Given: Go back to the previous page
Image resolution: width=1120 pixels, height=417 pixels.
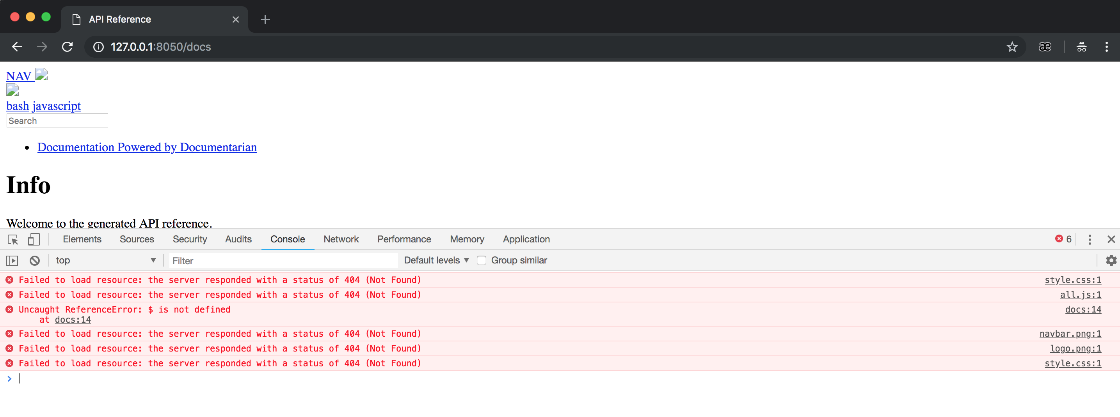Looking at the screenshot, I should tap(17, 46).
